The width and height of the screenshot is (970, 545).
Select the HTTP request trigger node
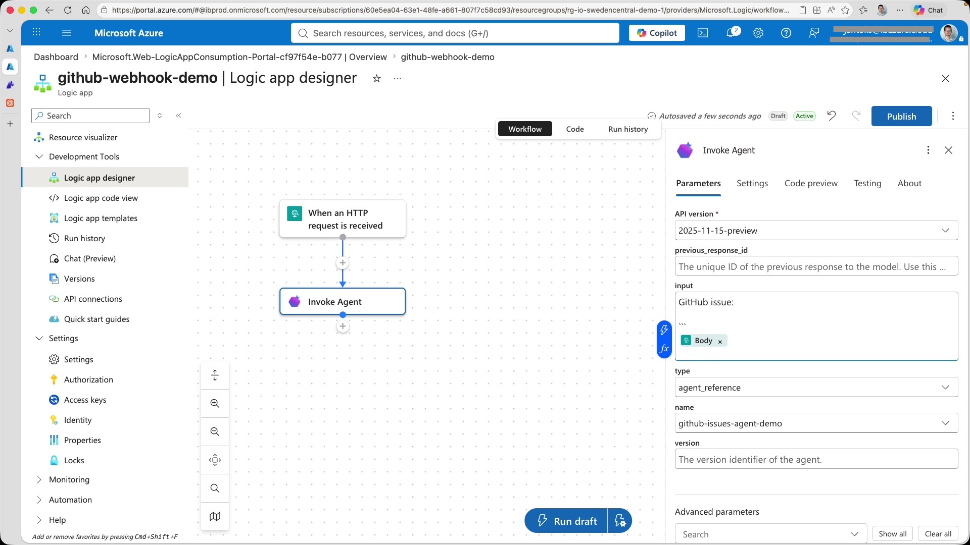(343, 219)
